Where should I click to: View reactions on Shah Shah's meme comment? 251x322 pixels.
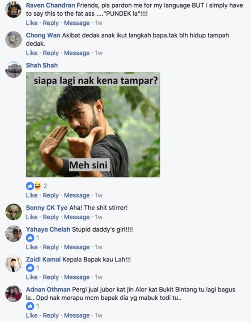[37, 186]
